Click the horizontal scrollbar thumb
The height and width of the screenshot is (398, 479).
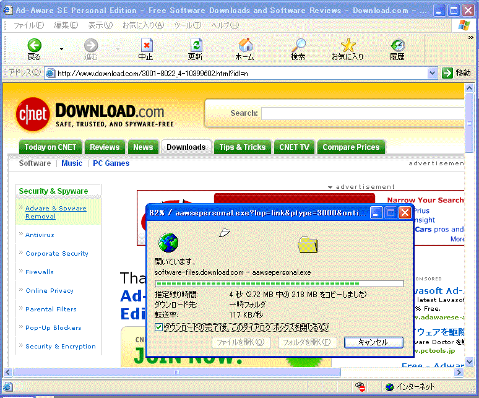(177, 373)
